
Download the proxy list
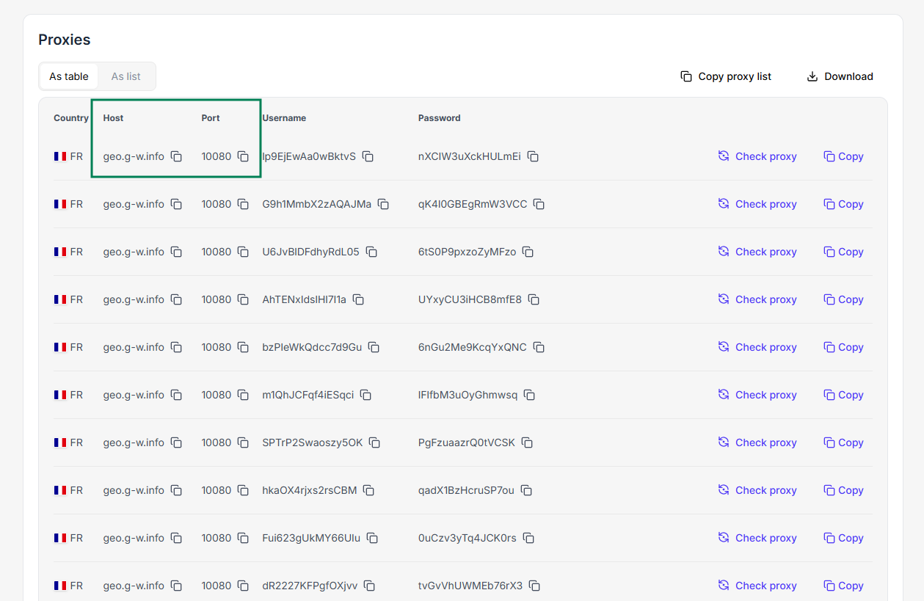coord(840,76)
